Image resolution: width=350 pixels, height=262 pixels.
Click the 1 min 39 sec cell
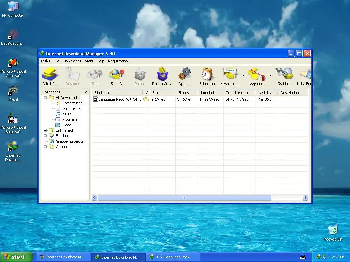[x=210, y=99]
